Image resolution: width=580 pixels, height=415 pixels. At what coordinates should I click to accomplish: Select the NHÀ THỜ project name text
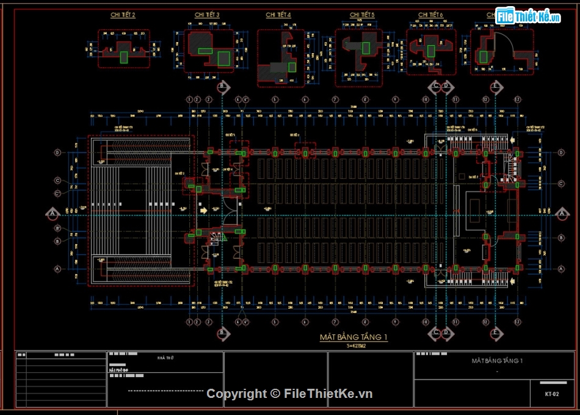click(165, 358)
